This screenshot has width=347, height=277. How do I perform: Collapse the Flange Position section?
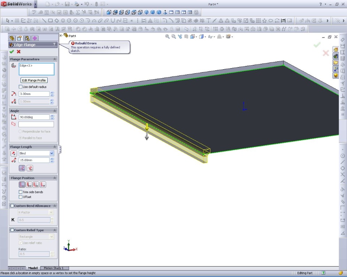click(x=55, y=178)
